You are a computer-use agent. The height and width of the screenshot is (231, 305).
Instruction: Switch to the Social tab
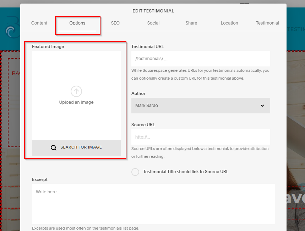tap(153, 23)
